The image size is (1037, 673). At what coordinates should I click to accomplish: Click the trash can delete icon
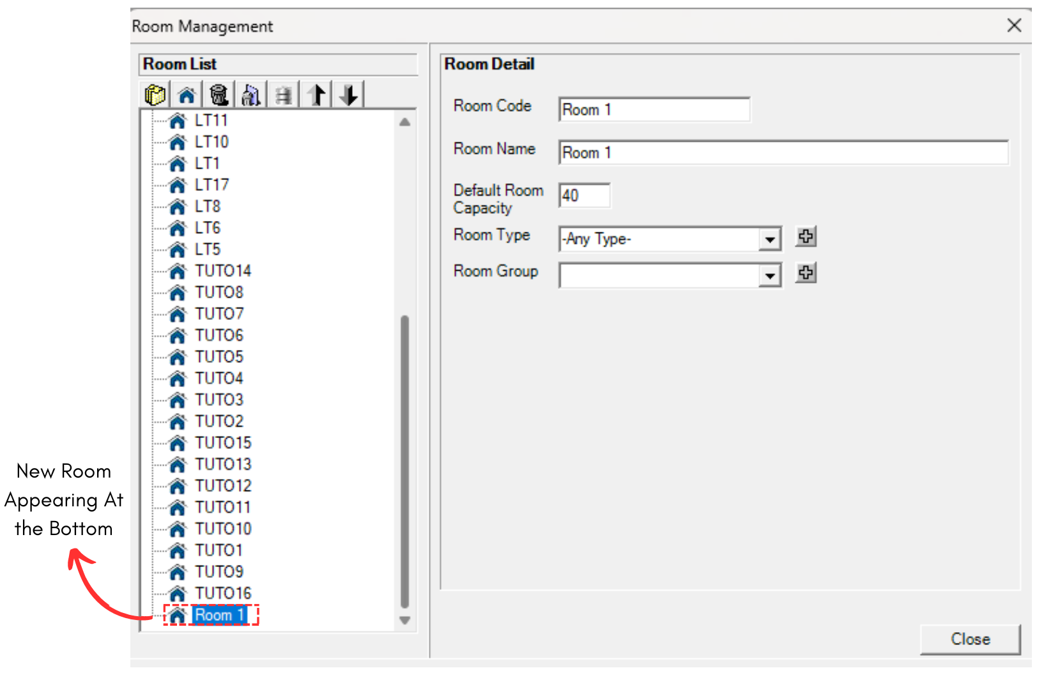pyautogui.click(x=219, y=95)
